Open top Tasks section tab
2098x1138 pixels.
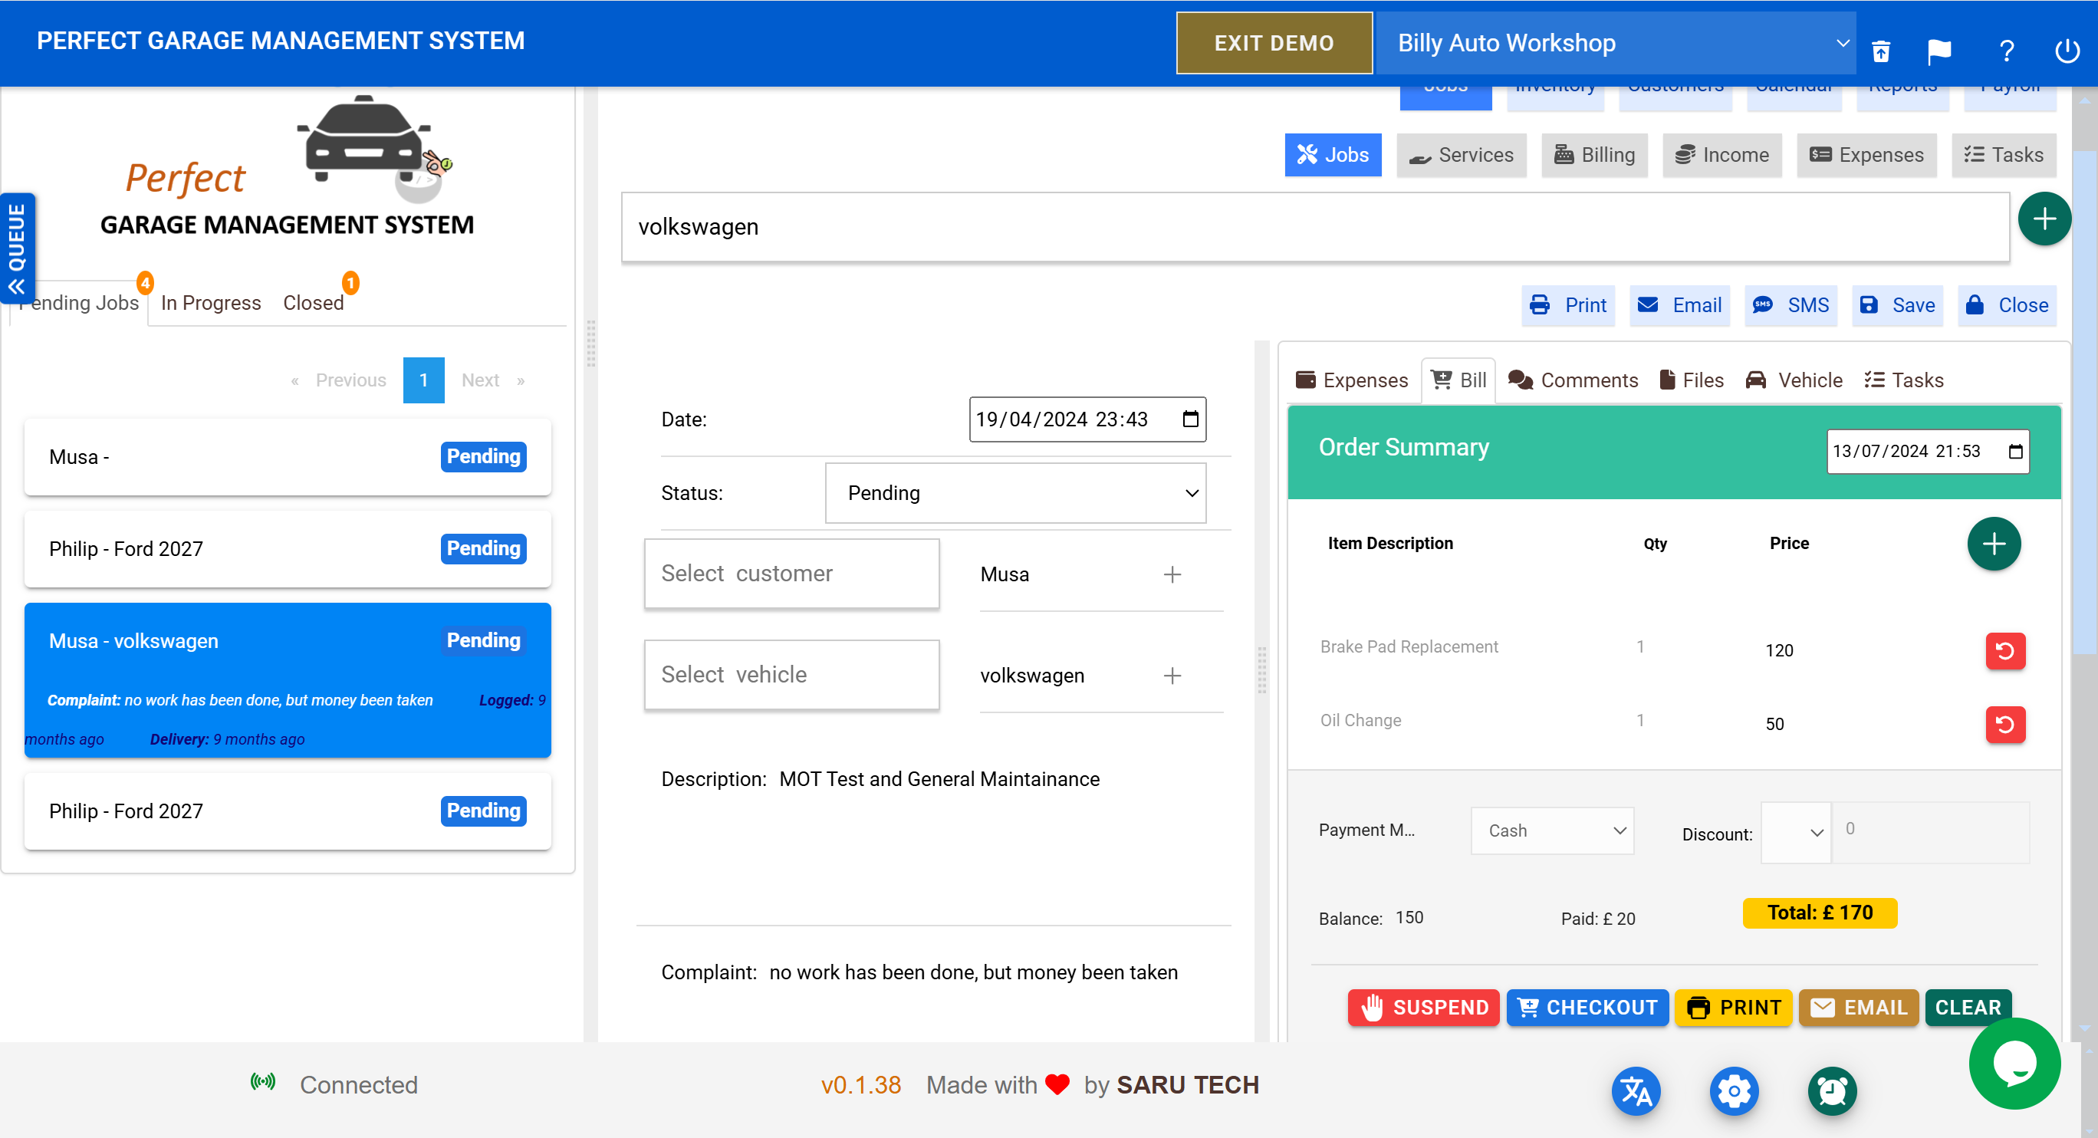(x=2004, y=156)
